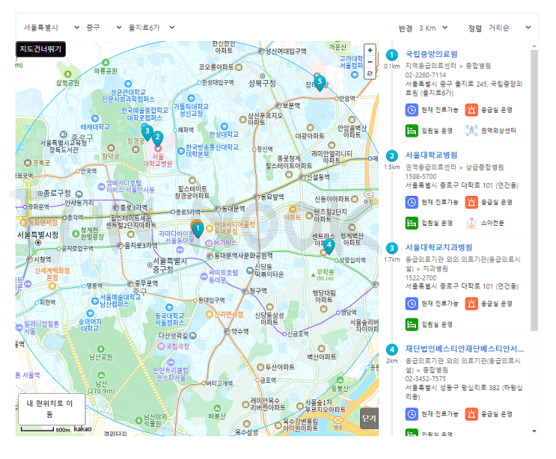Click 응급실 운영 siren icon for 서울대학교치과병원

click(471, 304)
